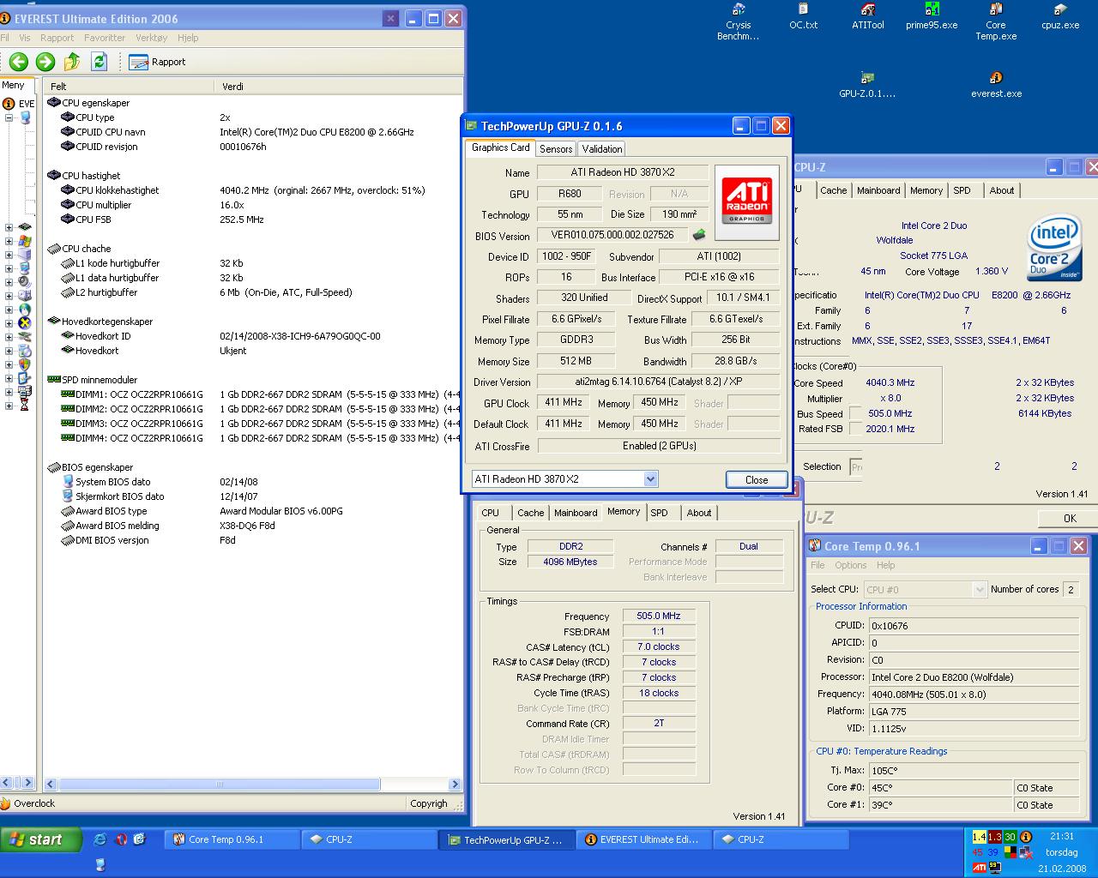Click the BIOS save chip icon in GPU-Z

click(699, 234)
